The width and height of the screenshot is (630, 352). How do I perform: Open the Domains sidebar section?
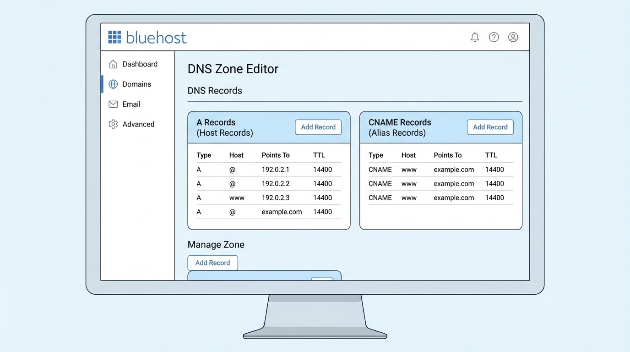(136, 84)
